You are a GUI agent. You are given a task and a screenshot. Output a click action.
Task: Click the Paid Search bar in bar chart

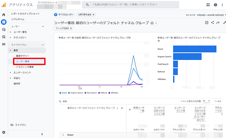pos(176,64)
